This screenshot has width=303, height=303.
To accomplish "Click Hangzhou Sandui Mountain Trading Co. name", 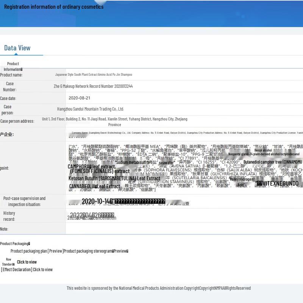I will [x=91, y=109].
